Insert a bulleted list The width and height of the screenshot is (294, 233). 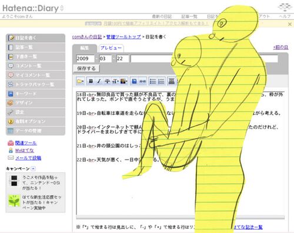point(153,81)
